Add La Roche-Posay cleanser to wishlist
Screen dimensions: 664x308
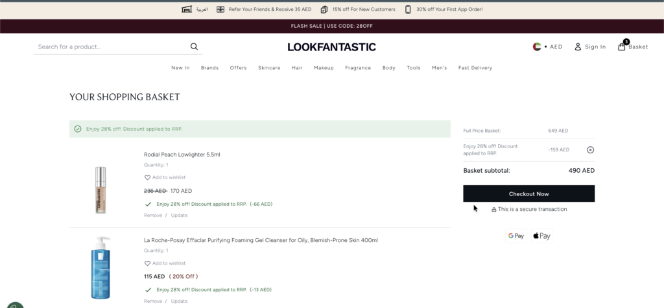click(169, 263)
